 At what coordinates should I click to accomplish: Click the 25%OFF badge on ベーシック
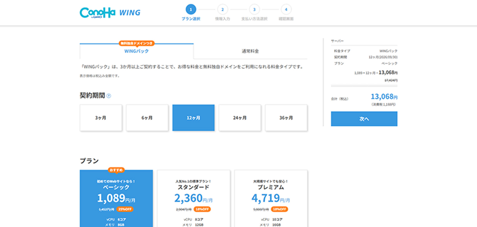click(125, 209)
